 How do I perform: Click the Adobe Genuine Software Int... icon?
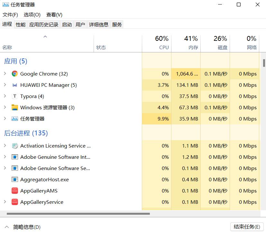click(14, 157)
